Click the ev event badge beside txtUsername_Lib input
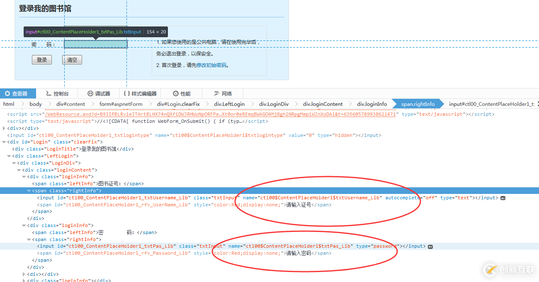The width and height of the screenshot is (539, 282). click(x=503, y=198)
